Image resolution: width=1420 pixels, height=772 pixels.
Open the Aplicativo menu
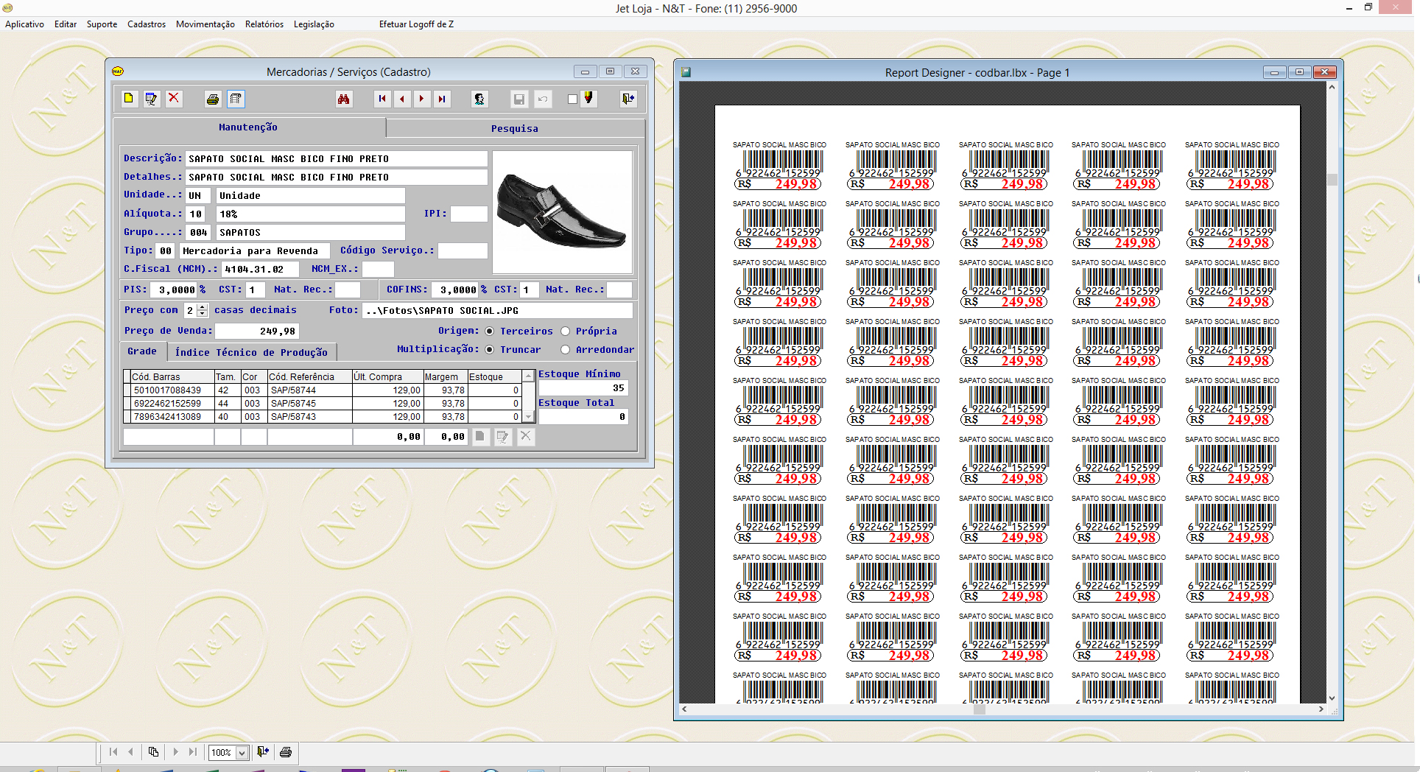[24, 24]
